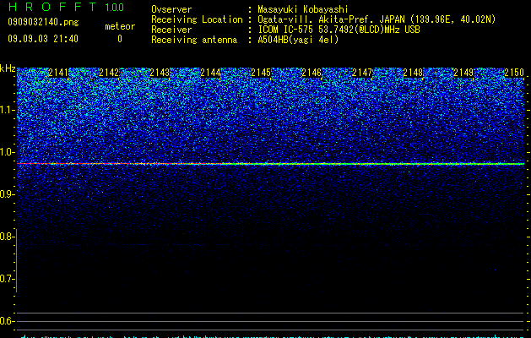Click the 2147 time marker
The height and width of the screenshot is (338, 531).
(x=362, y=73)
